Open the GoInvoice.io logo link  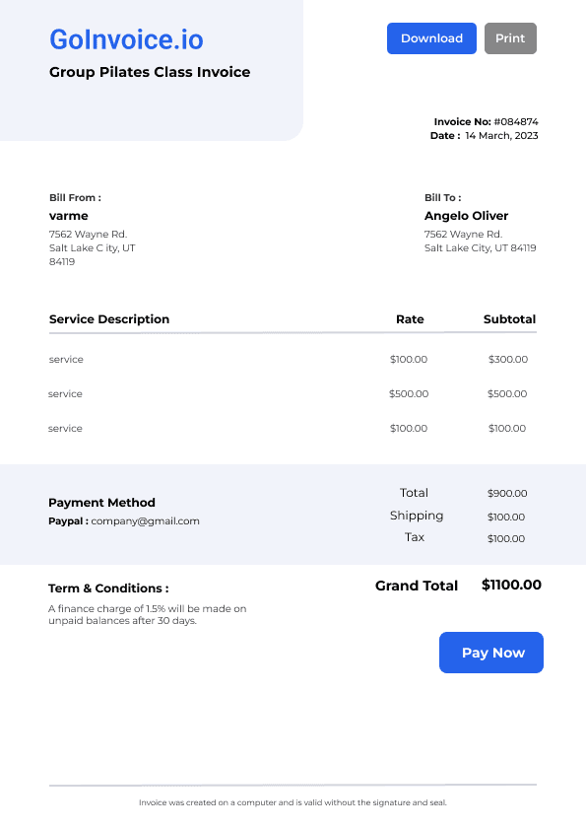pos(126,39)
